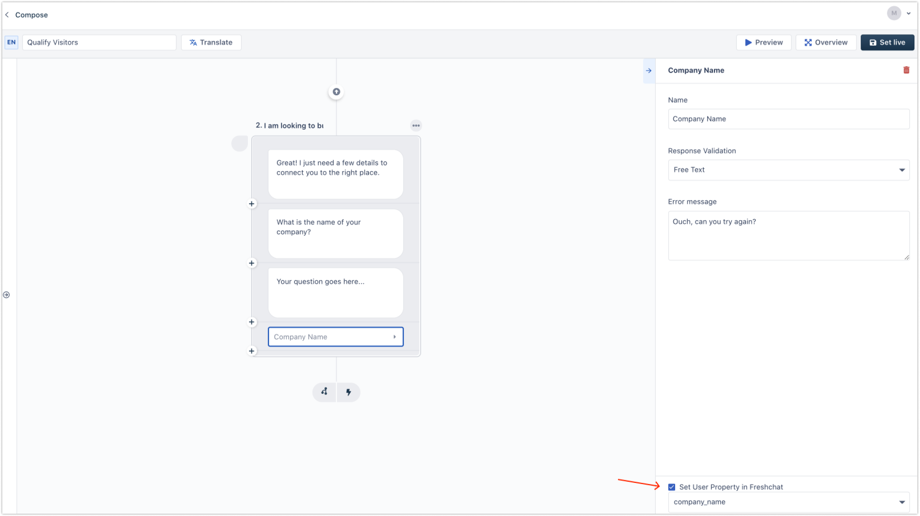Click the back arrow beside Compose
Screen dimensions: 920x516
coord(7,15)
